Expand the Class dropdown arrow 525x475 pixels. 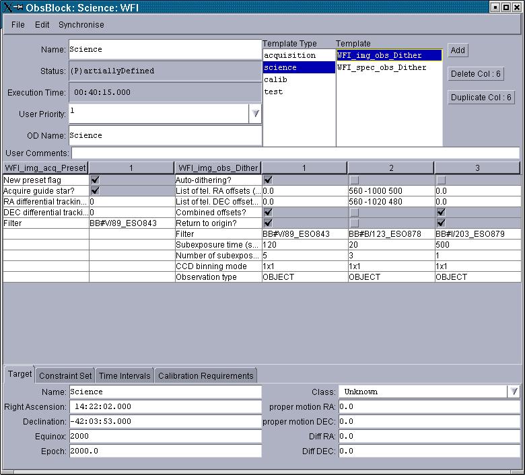coord(514,392)
